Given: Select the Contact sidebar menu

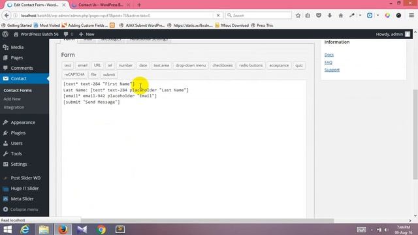Looking at the screenshot, I should click(24, 78).
